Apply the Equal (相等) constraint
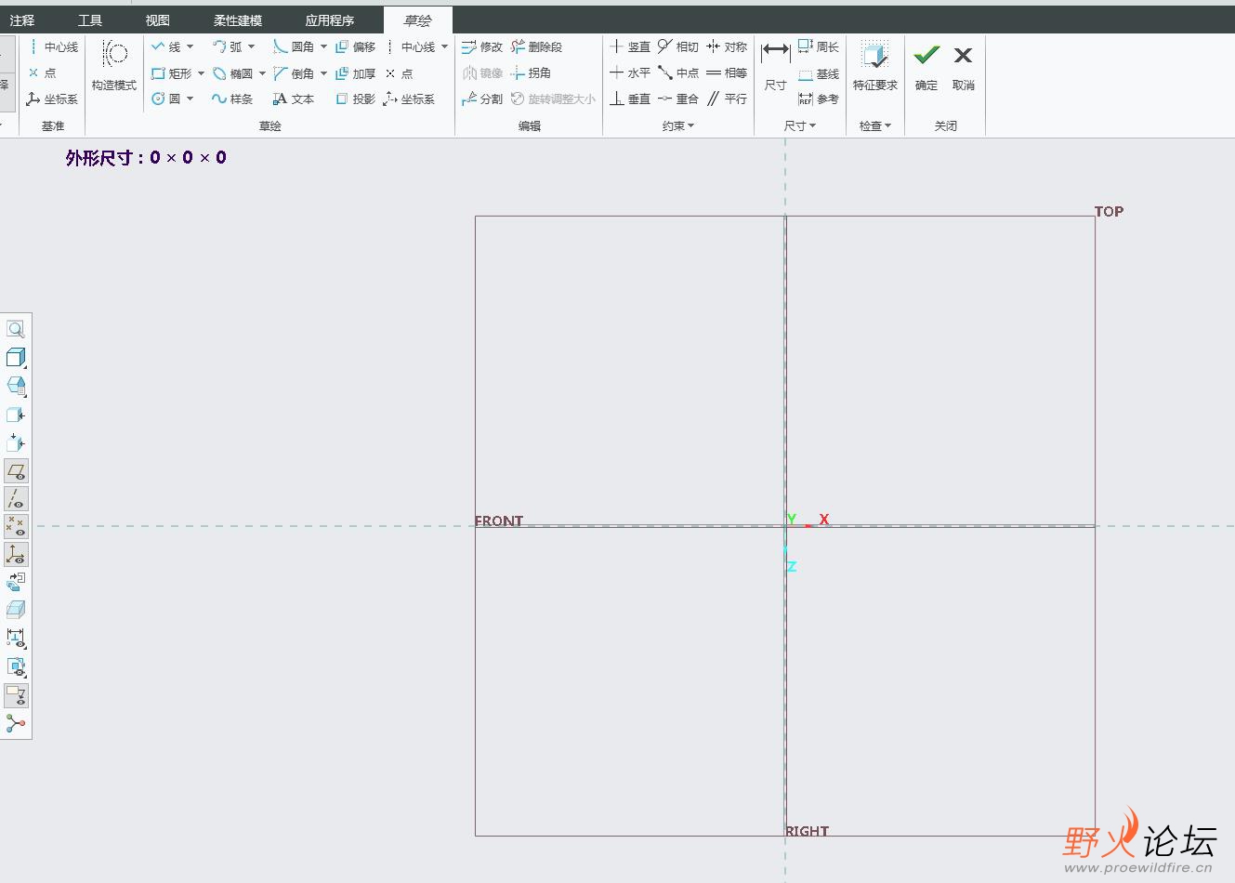This screenshot has height=883, width=1235. pos(727,72)
